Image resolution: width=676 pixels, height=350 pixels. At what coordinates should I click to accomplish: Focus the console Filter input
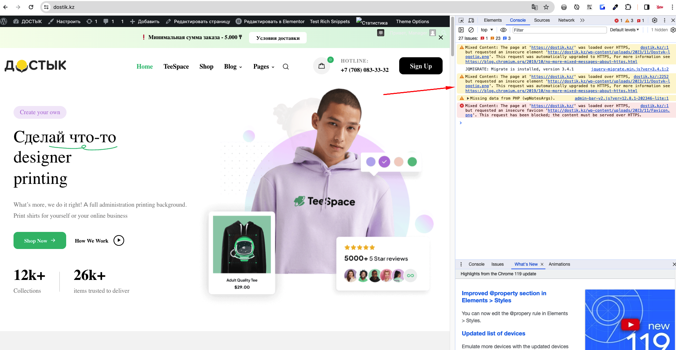559,30
